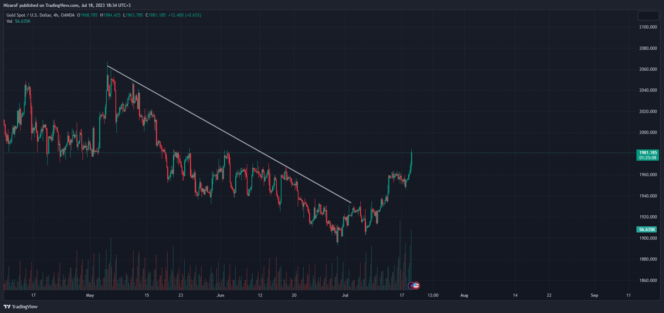This screenshot has height=313, width=664.
Task: Click the 56.635K volume label on the price axis
Action: click(x=647, y=229)
